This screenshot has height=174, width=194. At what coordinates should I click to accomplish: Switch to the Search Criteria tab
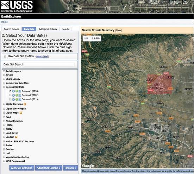coord(12,29)
